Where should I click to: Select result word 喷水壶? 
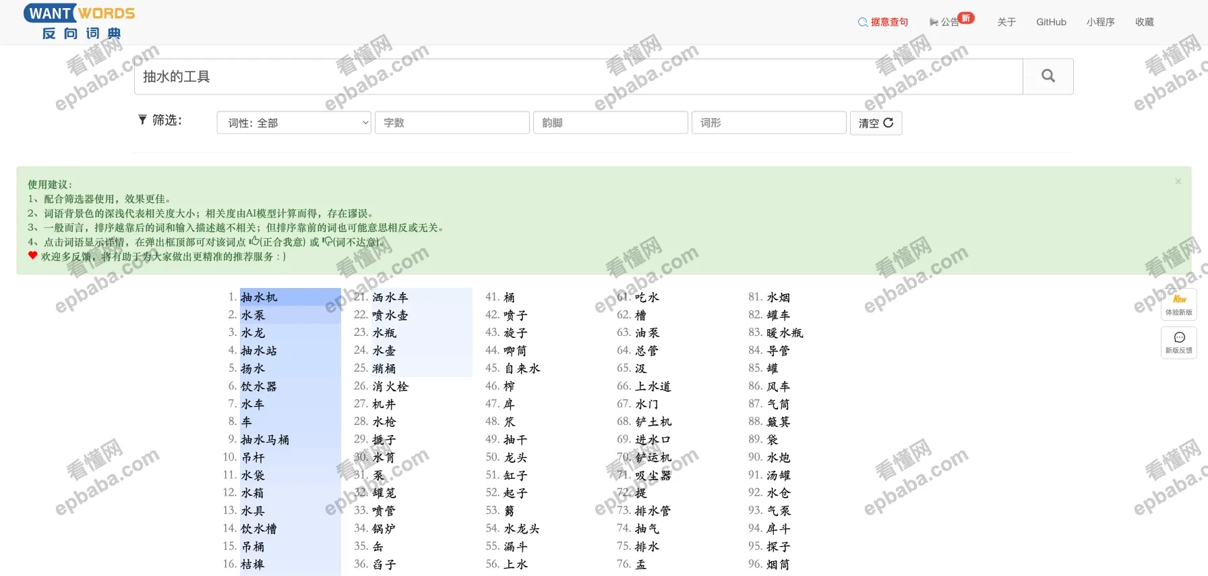click(x=390, y=315)
